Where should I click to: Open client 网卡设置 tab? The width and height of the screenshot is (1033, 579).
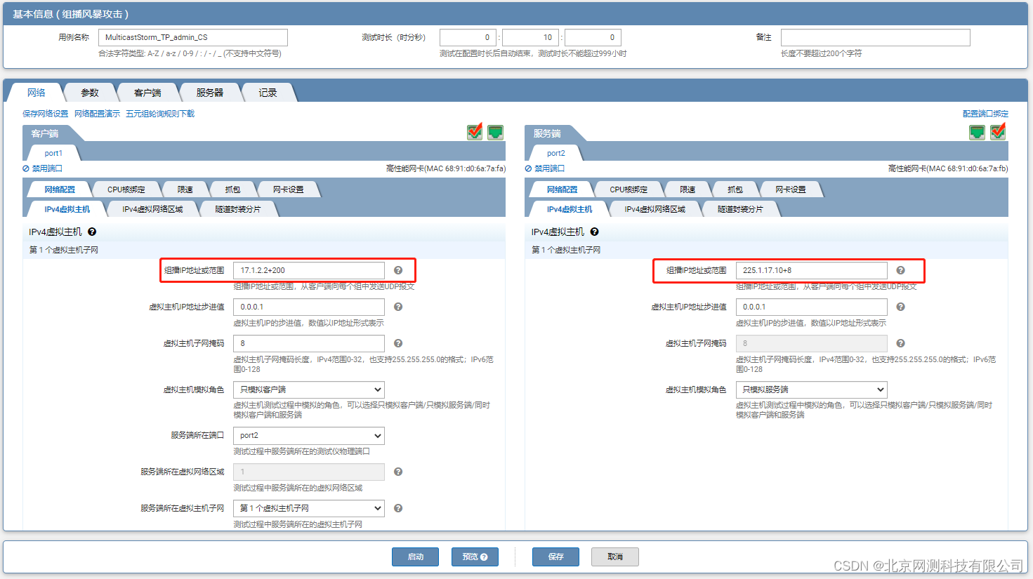click(289, 189)
